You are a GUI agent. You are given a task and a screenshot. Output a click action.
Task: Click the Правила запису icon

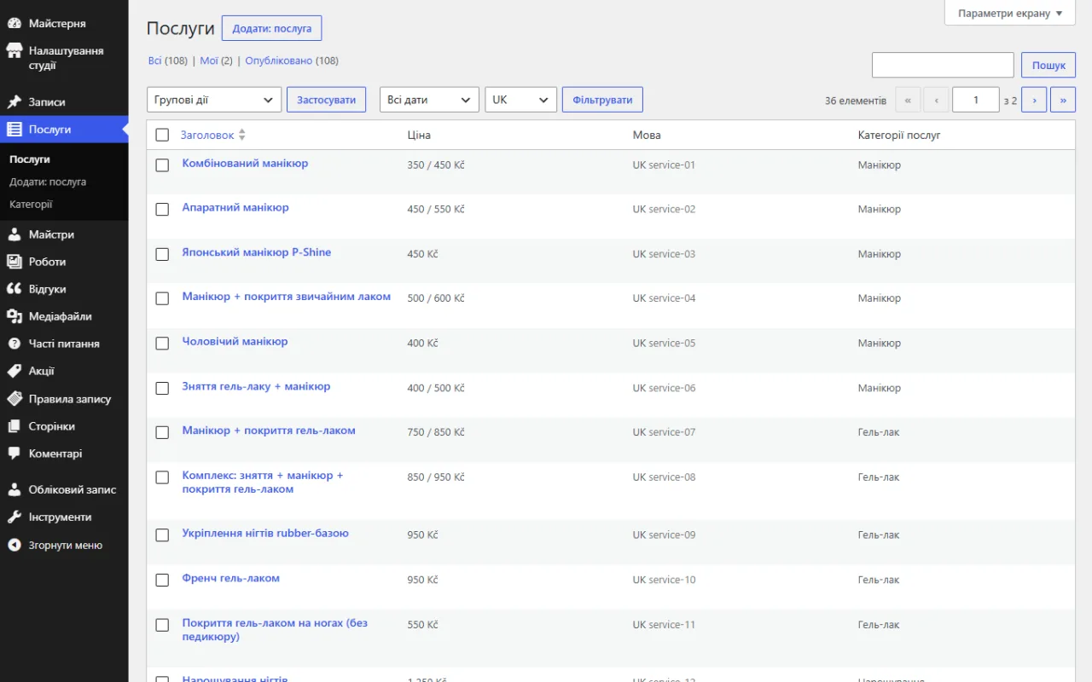point(15,399)
